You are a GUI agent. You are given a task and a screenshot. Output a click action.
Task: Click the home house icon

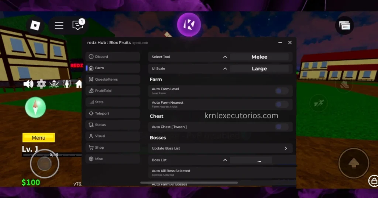point(79,84)
